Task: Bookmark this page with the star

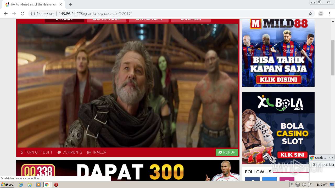Action: pos(310,14)
